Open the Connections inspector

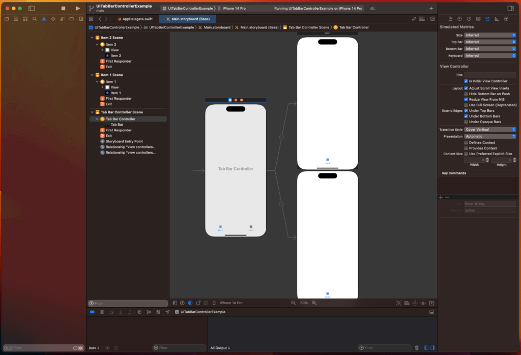point(506,19)
